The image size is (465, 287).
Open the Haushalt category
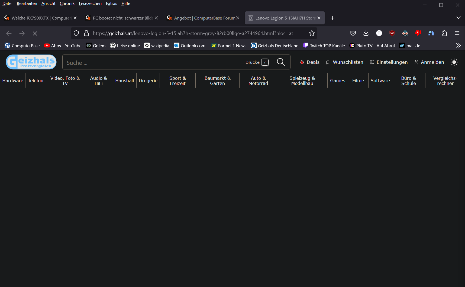(125, 81)
